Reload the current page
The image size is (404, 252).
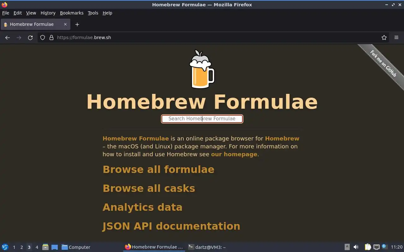point(30,37)
